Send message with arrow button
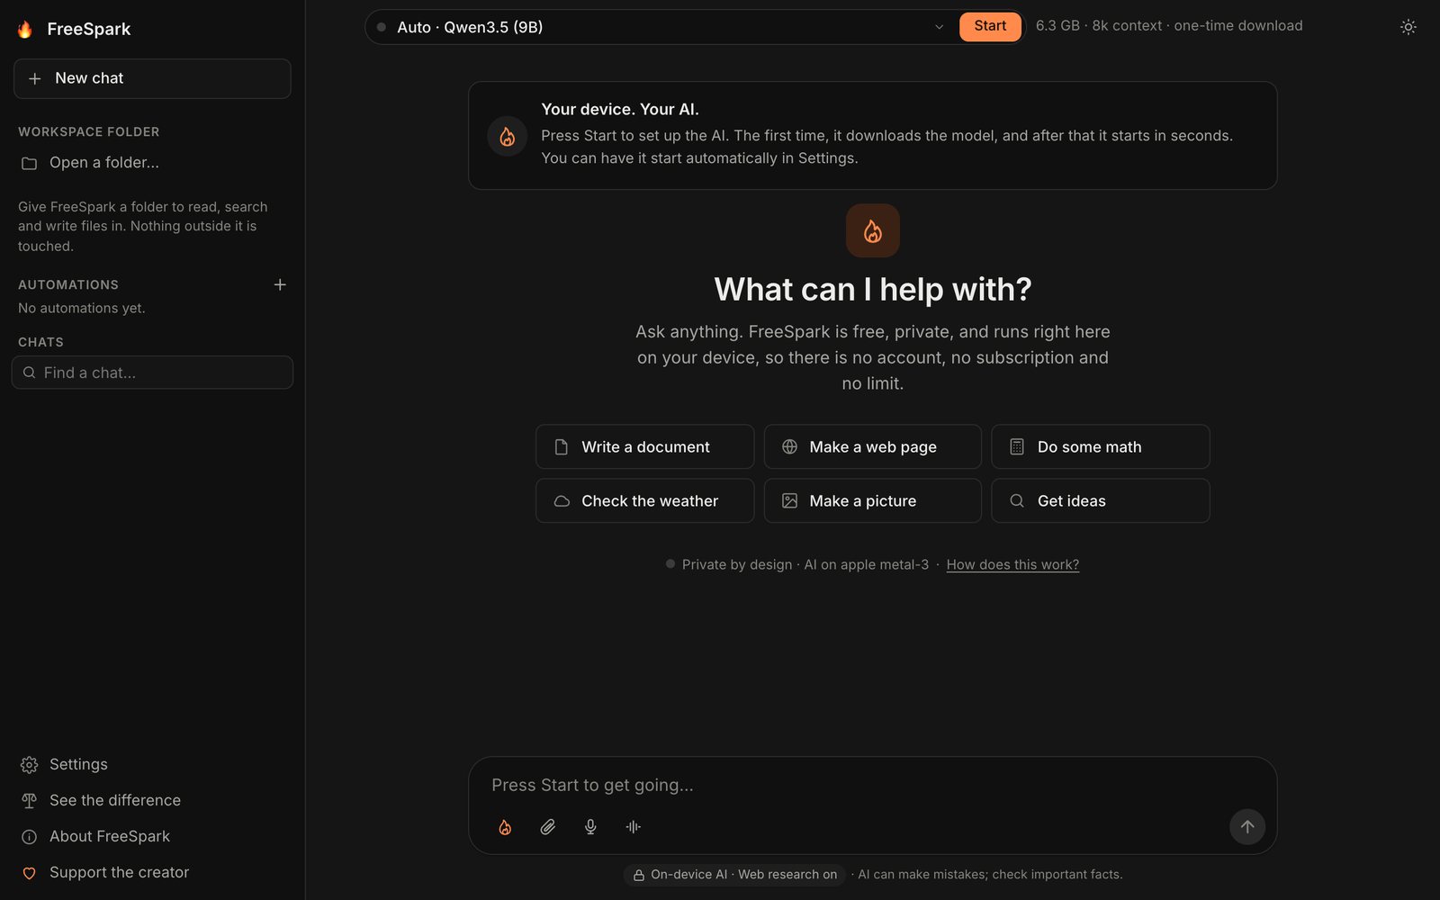Screen dimensions: 1440x900 click(x=1247, y=826)
